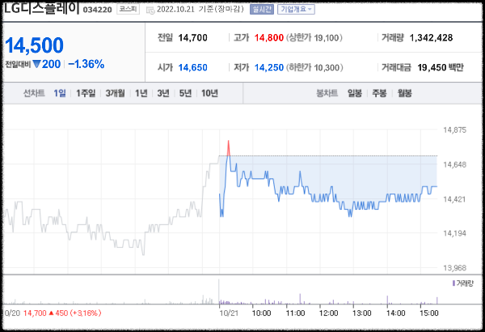The height and width of the screenshot is (332, 485).
Task: Open the 일봉 candle chart
Action: pos(355,93)
